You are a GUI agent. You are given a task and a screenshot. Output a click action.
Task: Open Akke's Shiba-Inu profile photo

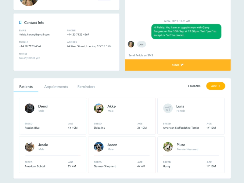99,108
